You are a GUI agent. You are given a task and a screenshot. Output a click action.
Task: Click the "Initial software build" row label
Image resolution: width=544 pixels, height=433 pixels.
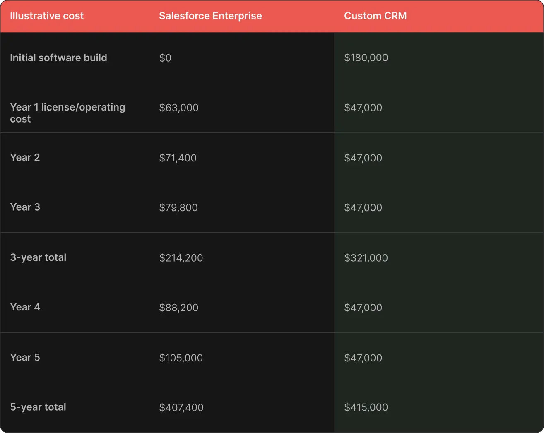point(58,58)
